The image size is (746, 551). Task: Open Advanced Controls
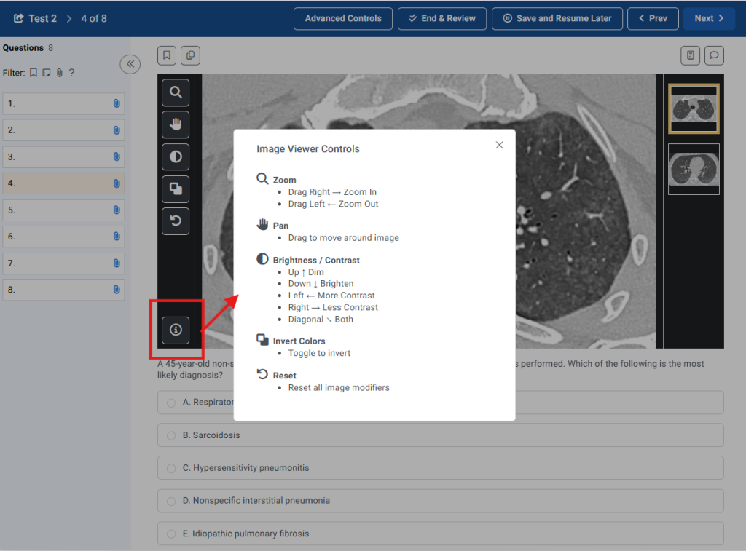(342, 18)
